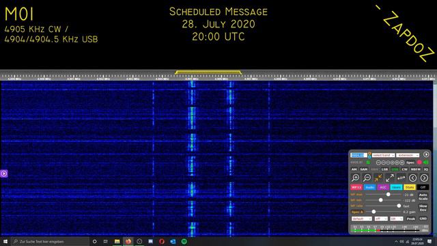Open the default colormap dropdown
The image size is (437, 246).
tap(361, 219)
